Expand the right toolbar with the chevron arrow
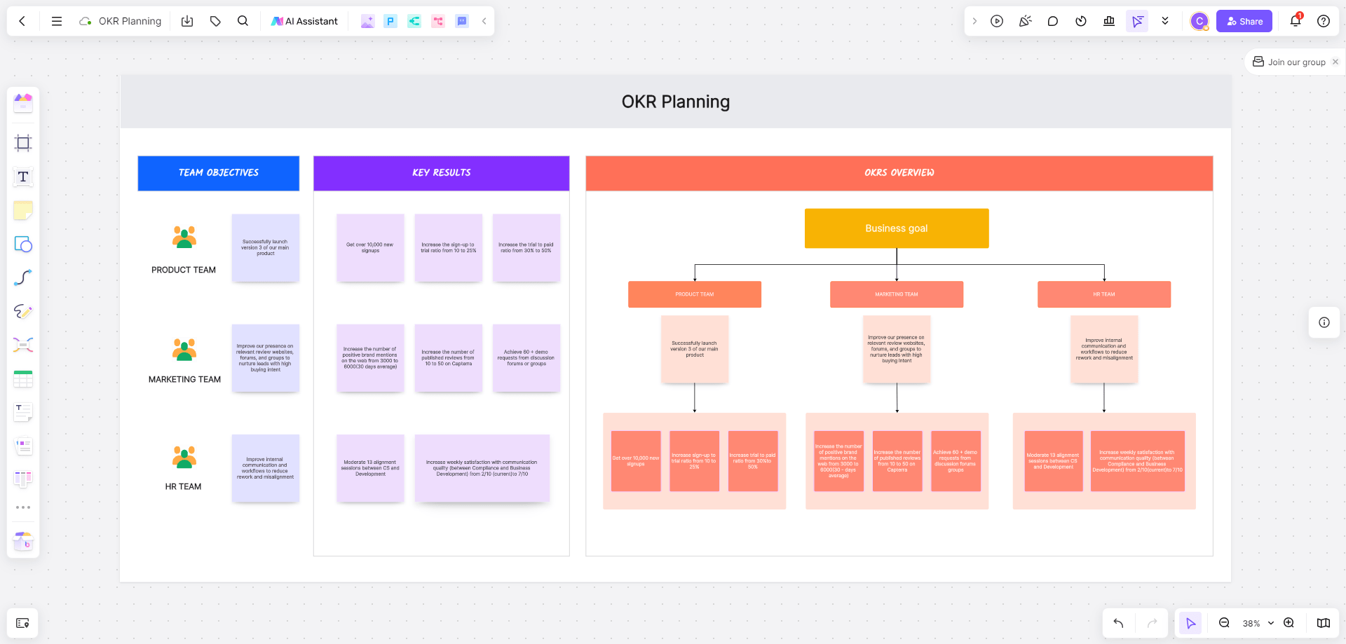1346x644 pixels. 974,21
